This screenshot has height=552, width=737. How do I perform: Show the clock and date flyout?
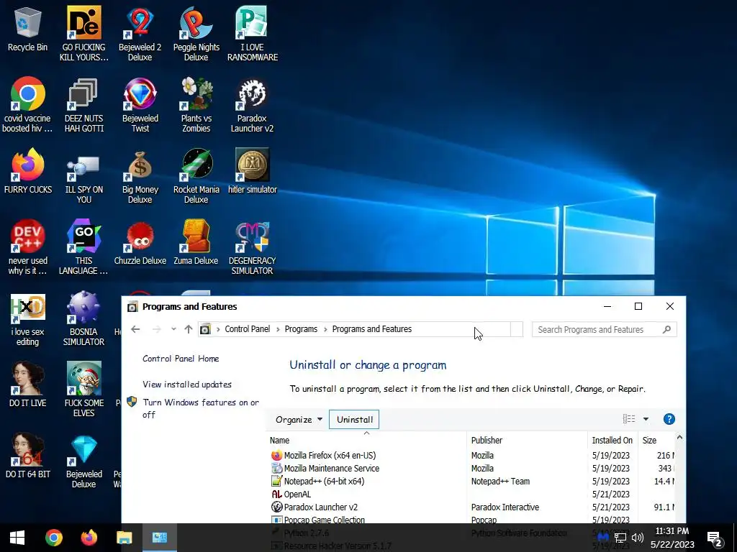tap(672, 538)
